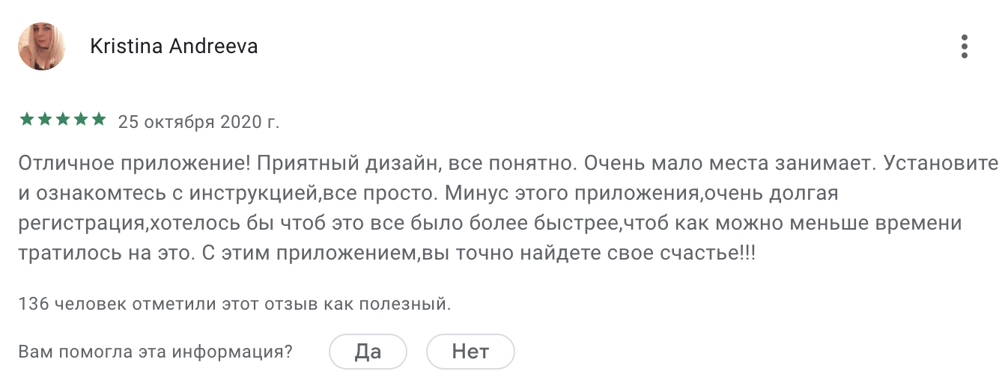Screen dimensions: 1008x392
Task: Click the phrase "вы точно найдете свое счастье!!!"
Action: pyautogui.click(x=589, y=253)
